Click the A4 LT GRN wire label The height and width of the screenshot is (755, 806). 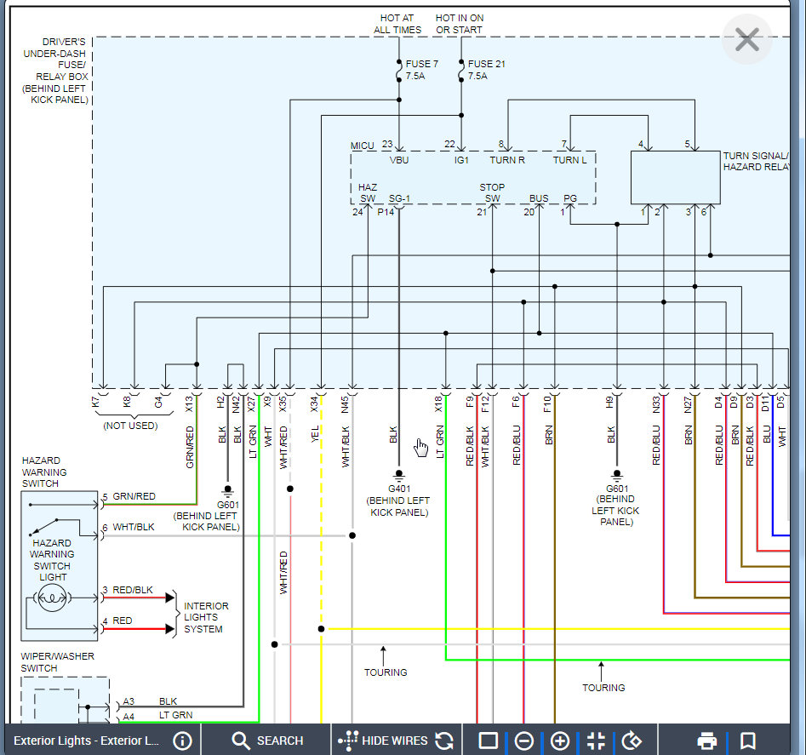click(x=176, y=715)
